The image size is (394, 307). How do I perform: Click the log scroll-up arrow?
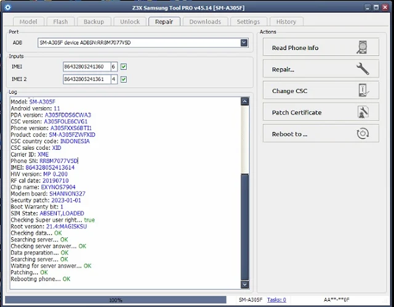[x=244, y=102]
